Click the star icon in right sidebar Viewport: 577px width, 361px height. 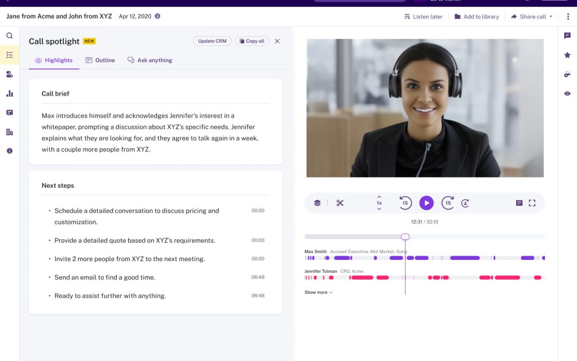pos(567,55)
